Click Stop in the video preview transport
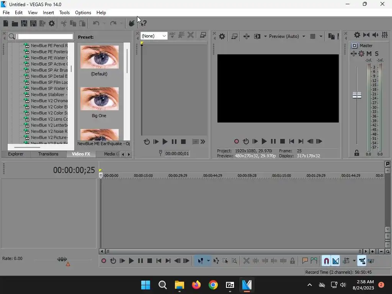Screen dimensions: 392x294 (x=283, y=142)
